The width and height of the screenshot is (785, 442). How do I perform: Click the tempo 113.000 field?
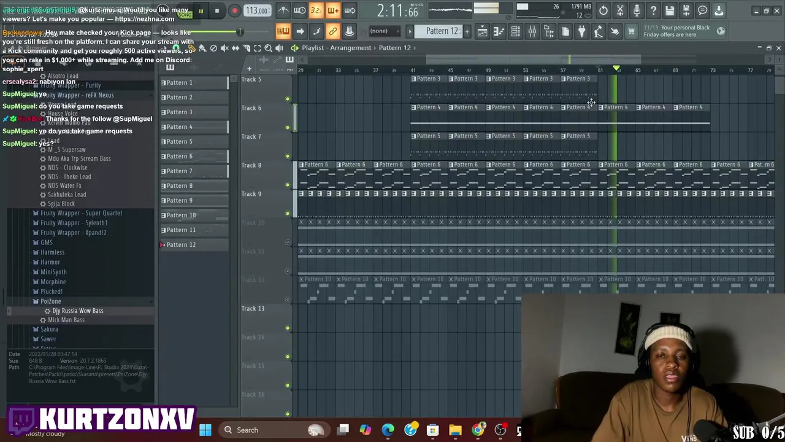point(256,10)
